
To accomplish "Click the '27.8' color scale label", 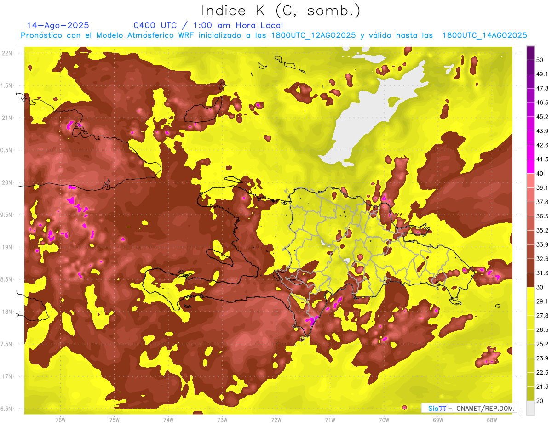I will [542, 316].
